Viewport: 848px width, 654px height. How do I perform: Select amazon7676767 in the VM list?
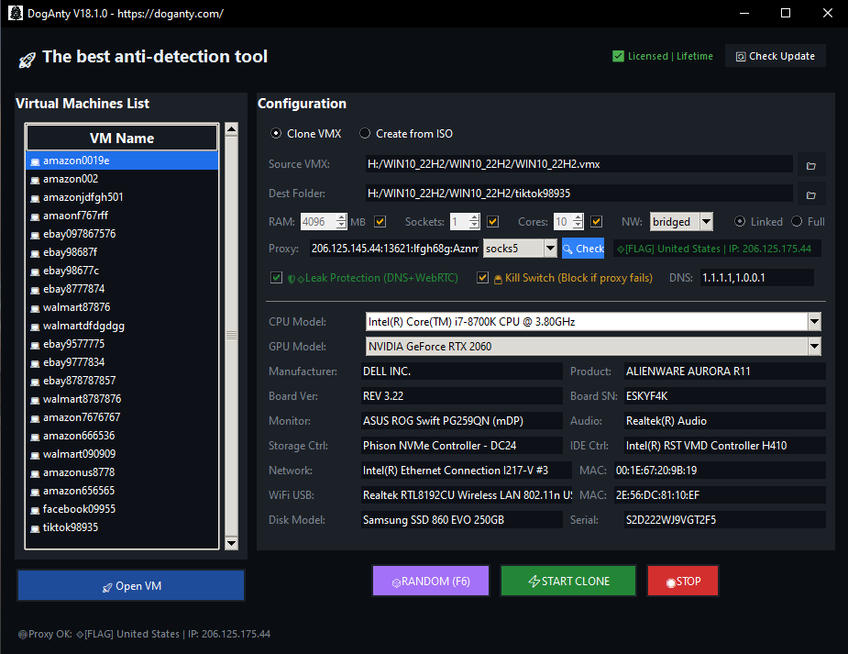(122, 417)
